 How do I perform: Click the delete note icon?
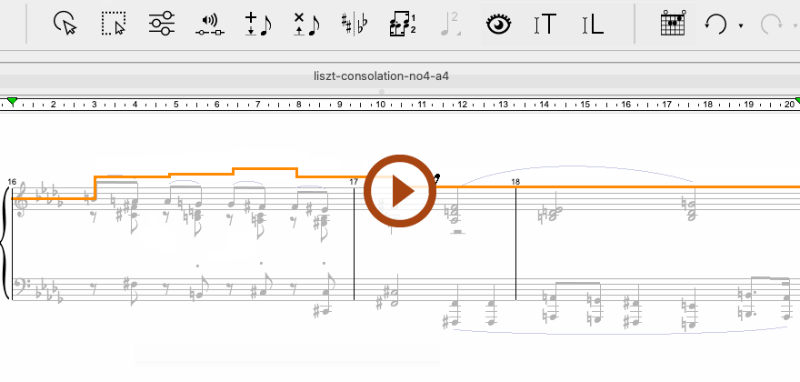click(306, 25)
